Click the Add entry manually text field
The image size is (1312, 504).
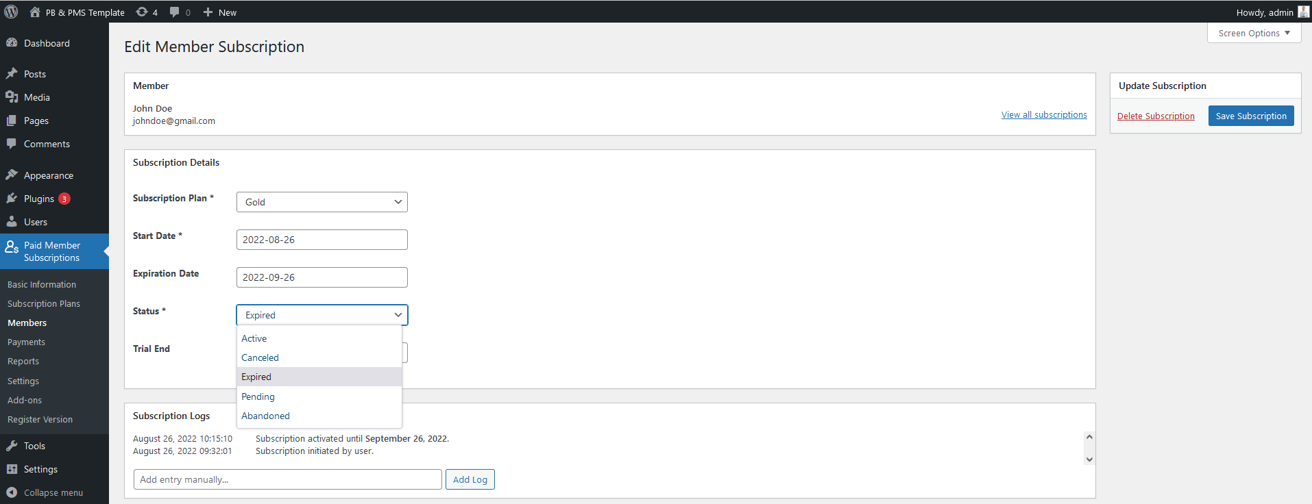(x=288, y=479)
